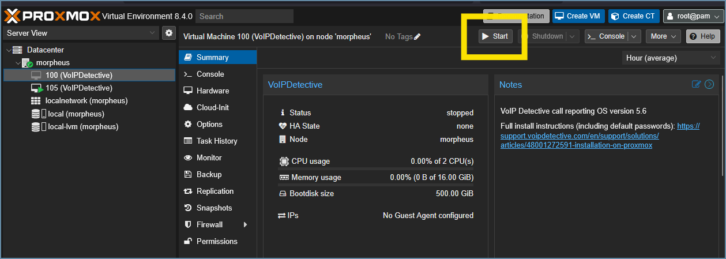
Task: Click the Create VM button
Action: coord(578,16)
